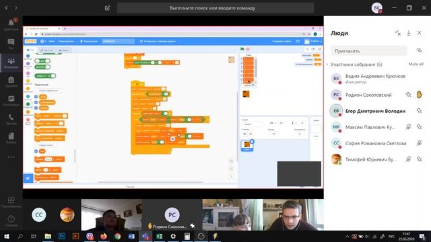This screenshot has height=242, width=431.
Task: Click the Scratch red stop button
Action: coord(248,49)
